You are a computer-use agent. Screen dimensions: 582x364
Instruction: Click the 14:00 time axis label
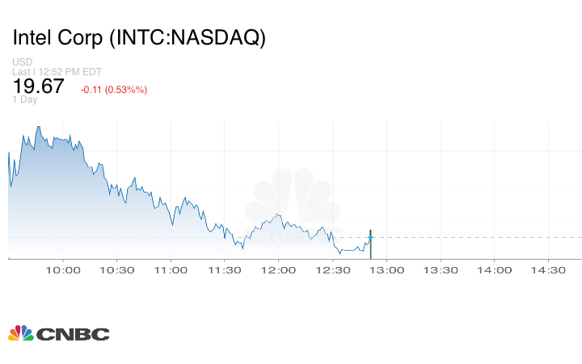coord(495,270)
